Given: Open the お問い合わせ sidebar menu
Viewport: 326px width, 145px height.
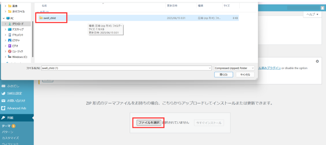Looking at the screenshot, I should pyautogui.click(x=17, y=101).
